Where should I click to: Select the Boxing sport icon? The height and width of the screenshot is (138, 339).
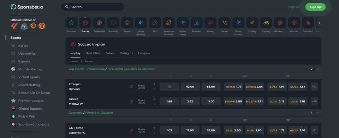click(210, 23)
